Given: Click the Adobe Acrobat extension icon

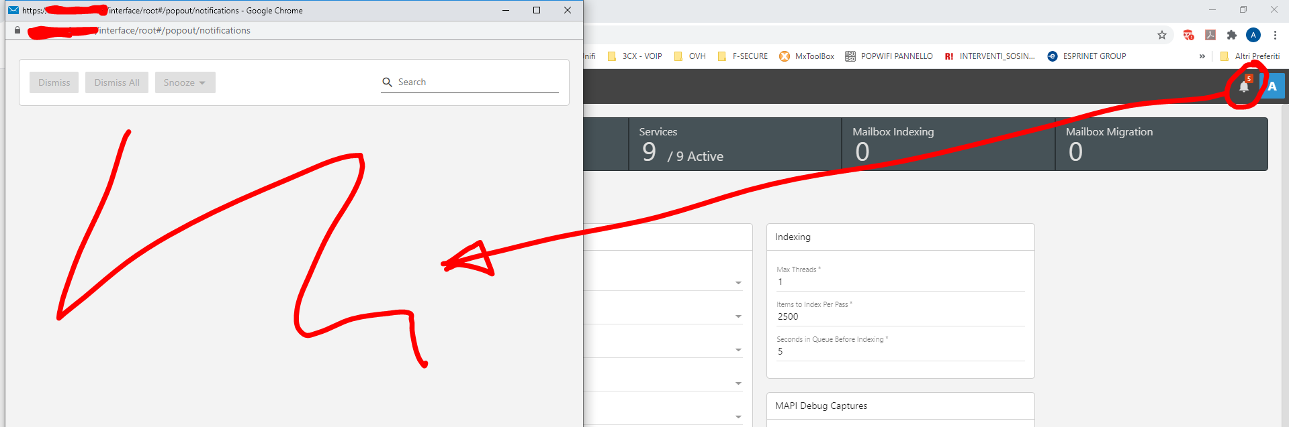Looking at the screenshot, I should [x=1210, y=36].
